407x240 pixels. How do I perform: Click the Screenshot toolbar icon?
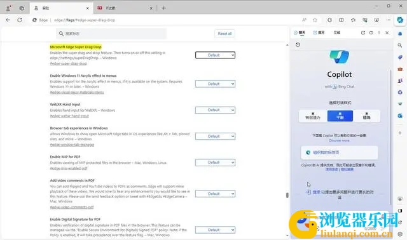click(x=376, y=20)
